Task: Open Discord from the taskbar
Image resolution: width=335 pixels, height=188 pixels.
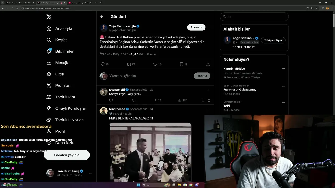Action: tap(197, 185)
